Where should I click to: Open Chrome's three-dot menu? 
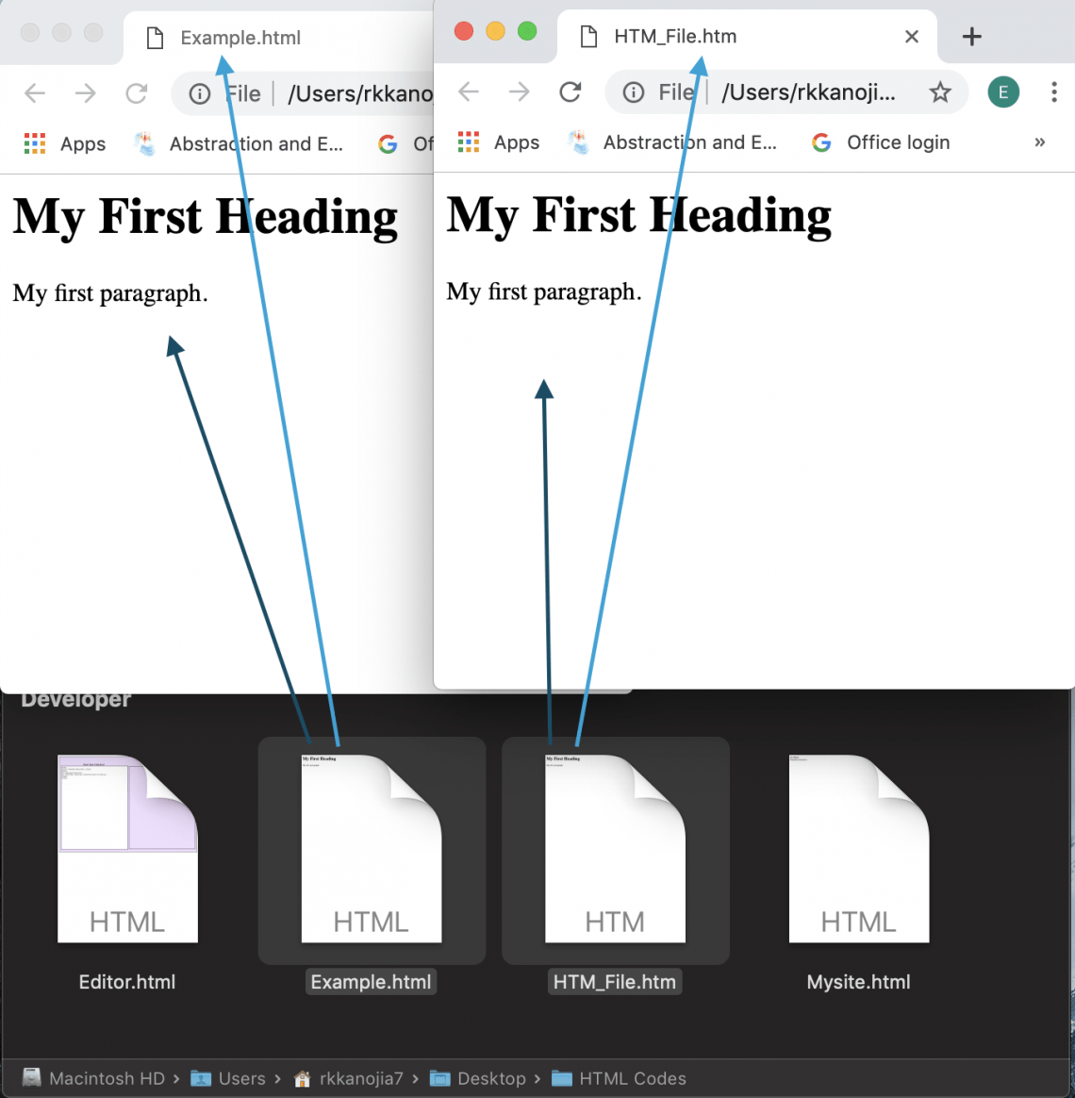[1054, 91]
